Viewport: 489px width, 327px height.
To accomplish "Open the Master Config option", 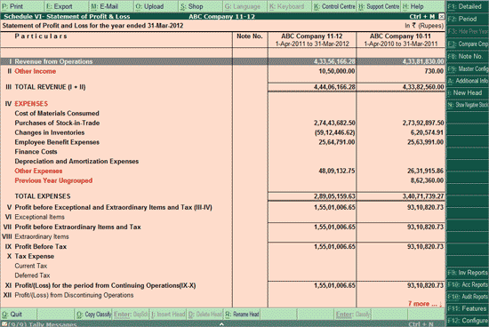I will tap(468, 68).
